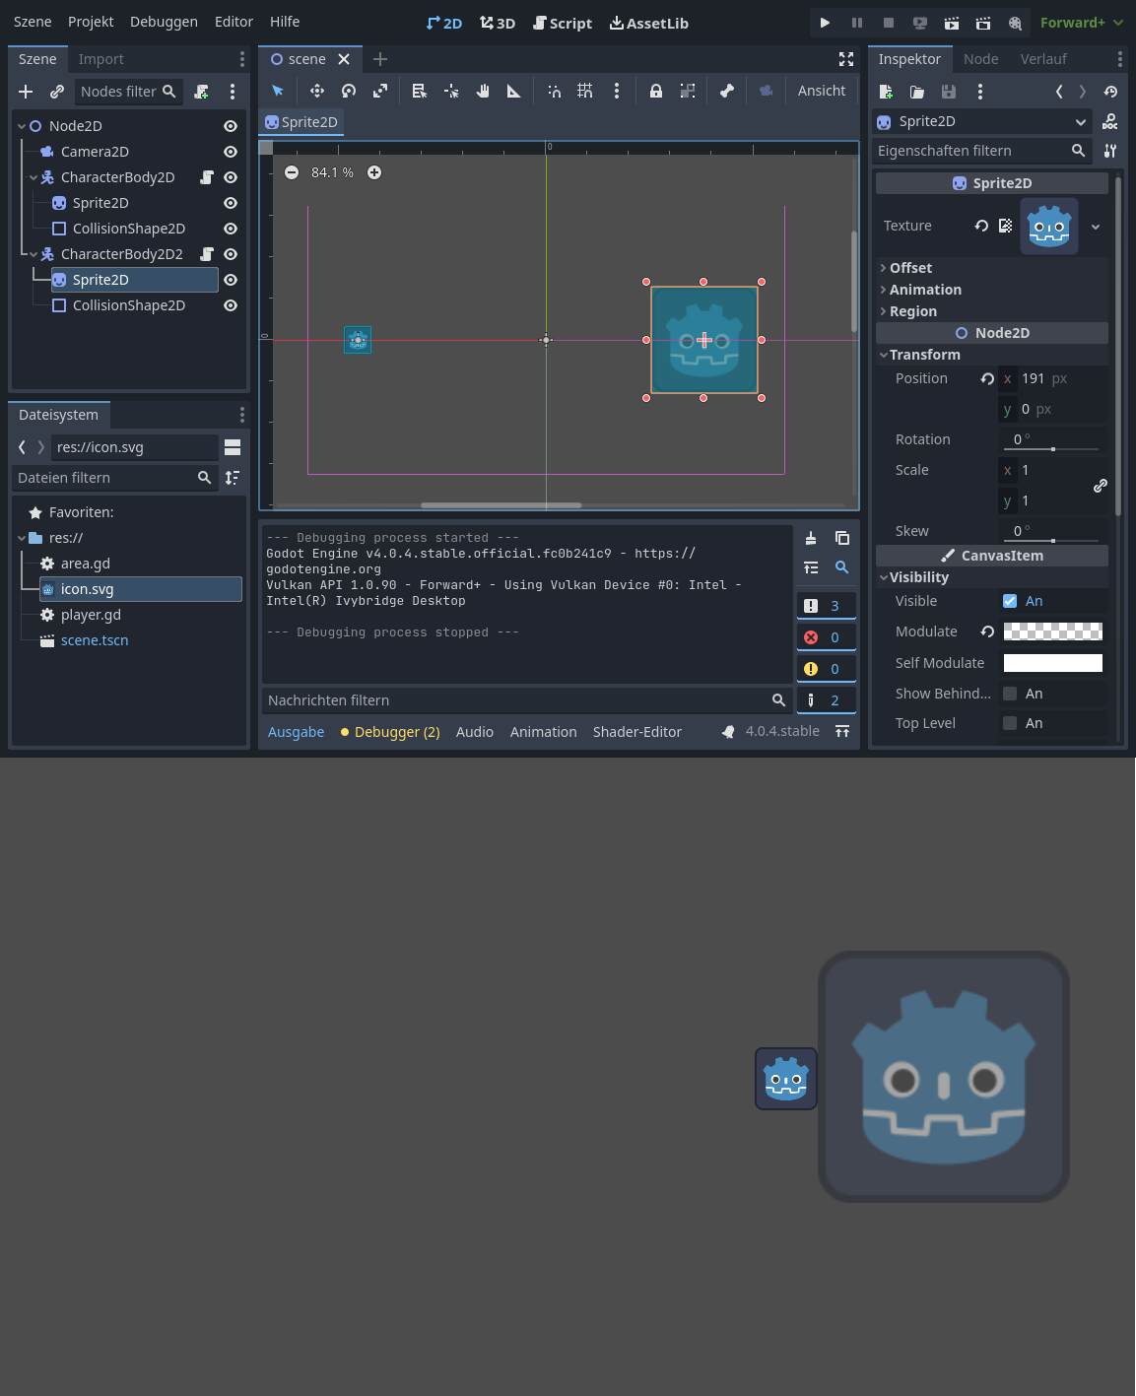Switch to the Verlauf tab
The image size is (1136, 1396).
pos(1043,59)
